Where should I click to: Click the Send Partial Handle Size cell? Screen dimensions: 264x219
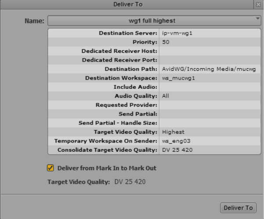[210, 123]
